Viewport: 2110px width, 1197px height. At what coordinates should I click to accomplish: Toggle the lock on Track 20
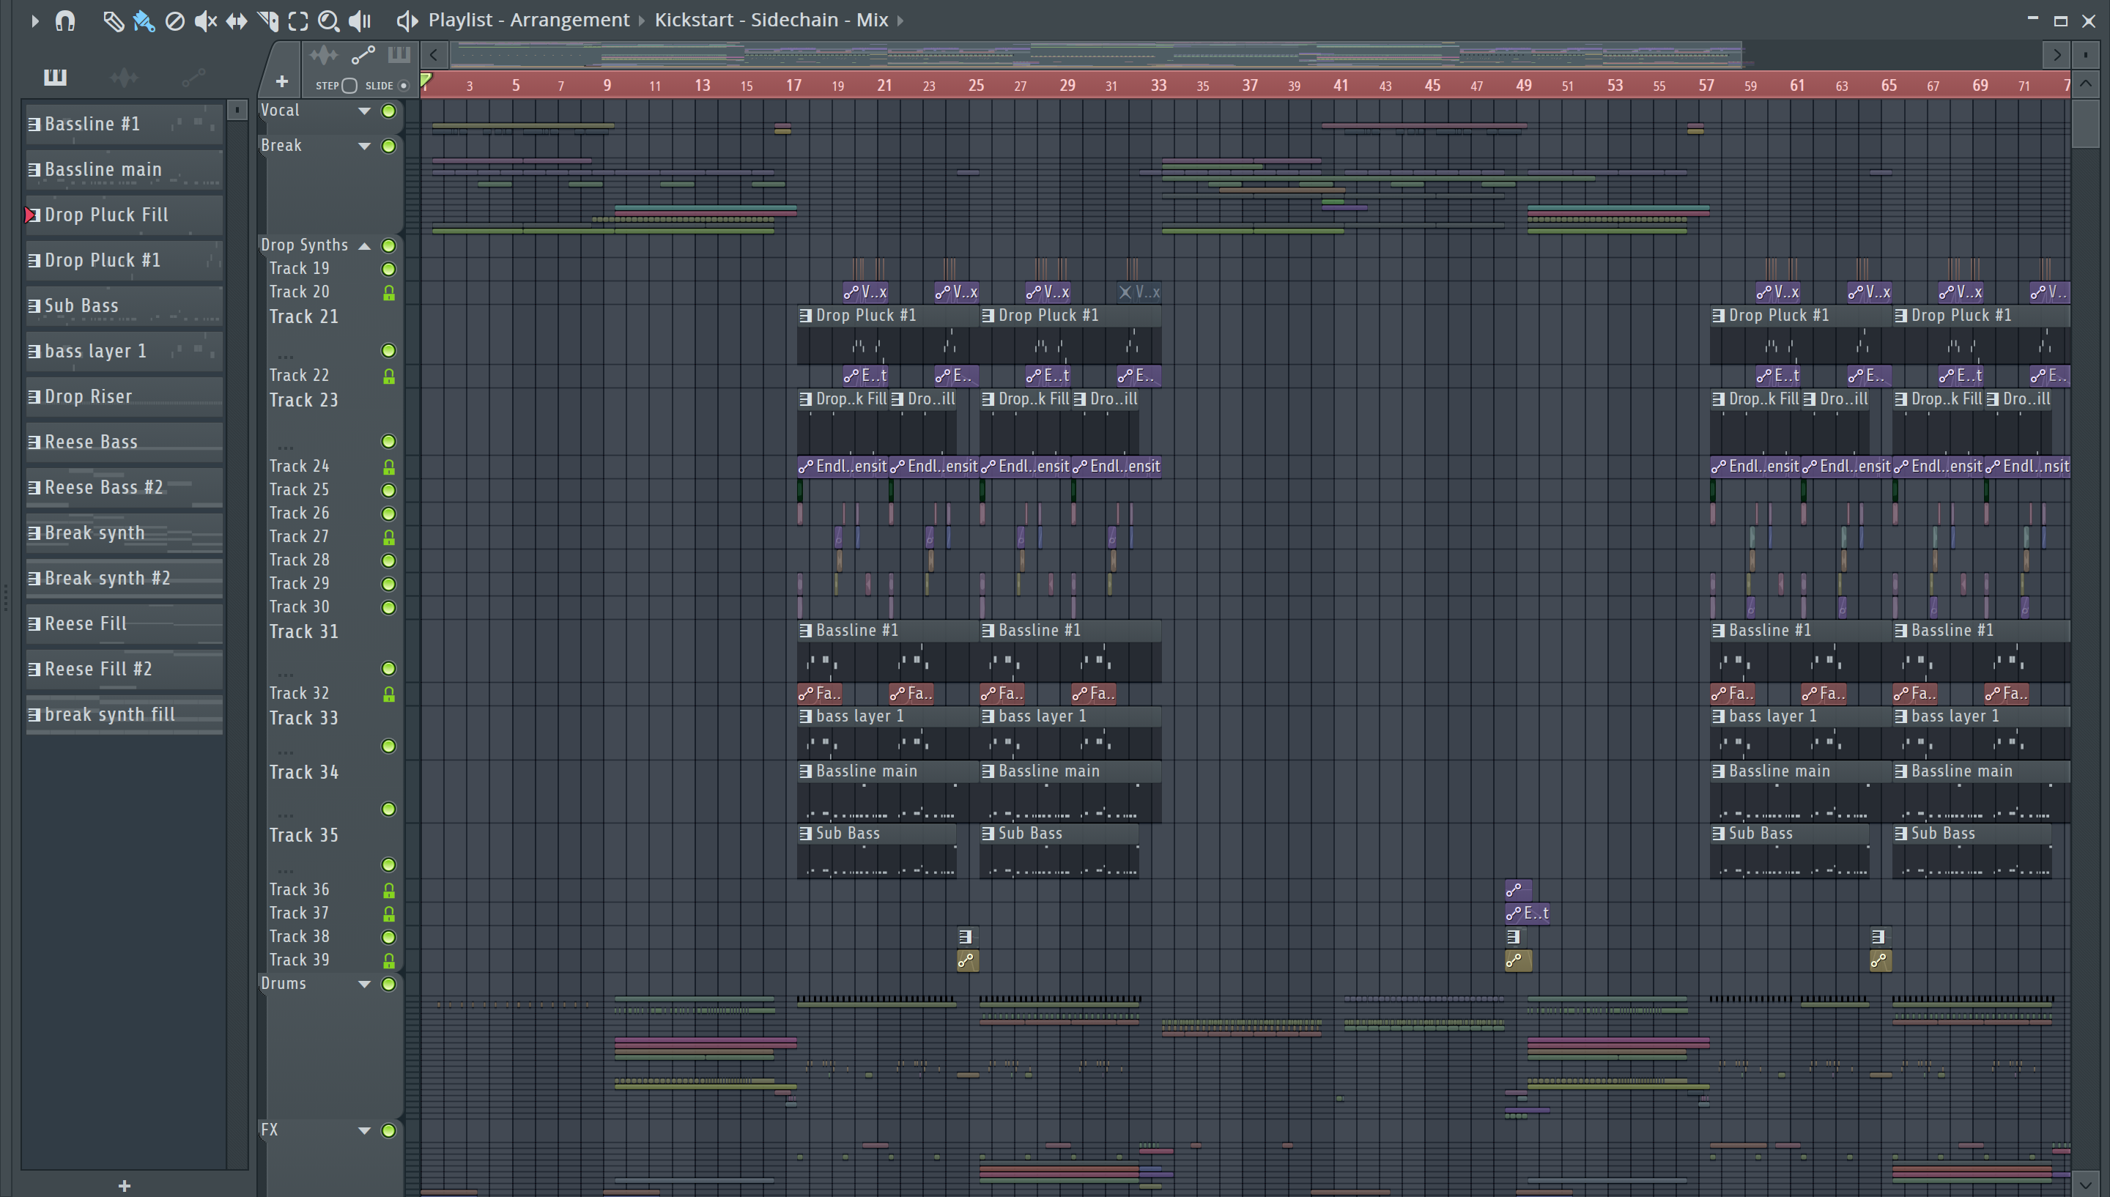point(389,293)
